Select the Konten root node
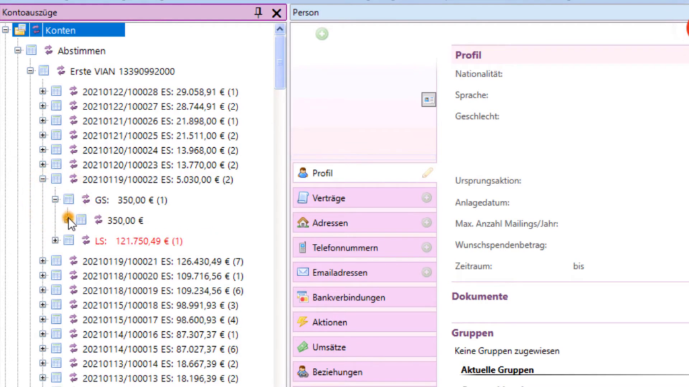The width and height of the screenshot is (689, 387). pos(61,30)
